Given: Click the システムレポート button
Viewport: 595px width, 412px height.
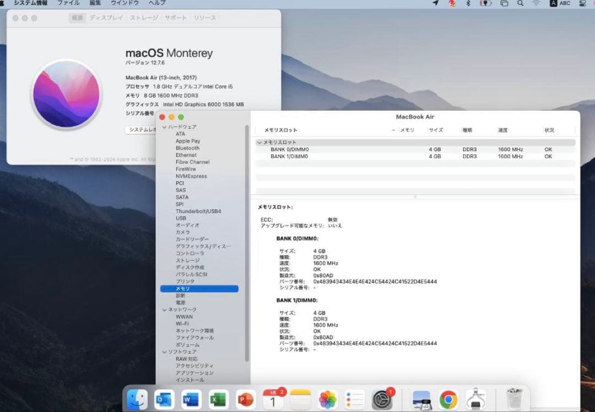Looking at the screenshot, I should (141, 130).
